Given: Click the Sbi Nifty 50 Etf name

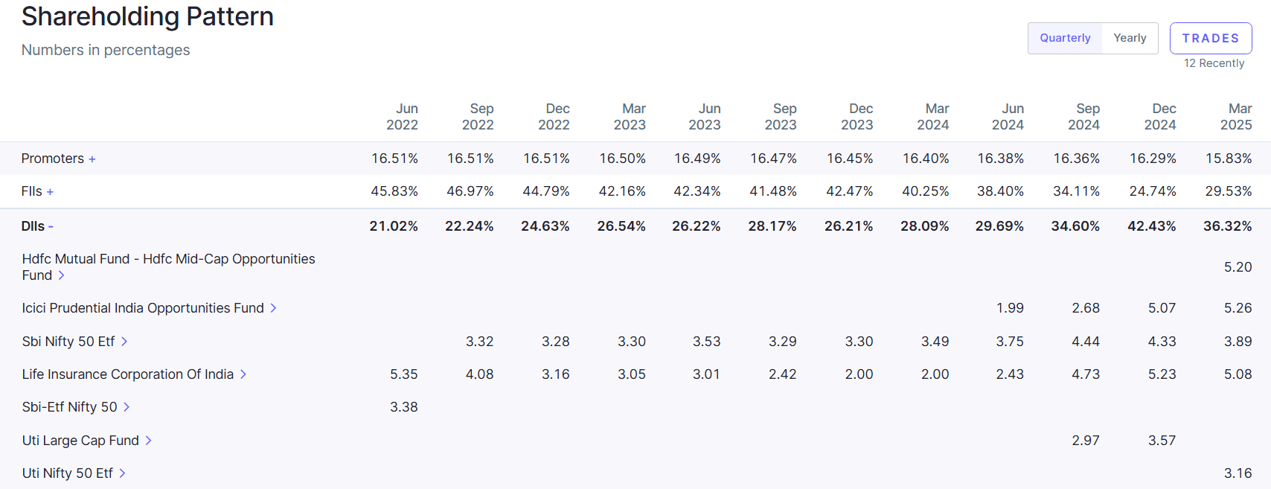Looking at the screenshot, I should tap(68, 342).
